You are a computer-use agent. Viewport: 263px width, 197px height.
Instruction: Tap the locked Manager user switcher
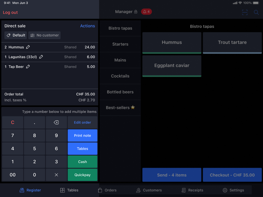[126, 12]
